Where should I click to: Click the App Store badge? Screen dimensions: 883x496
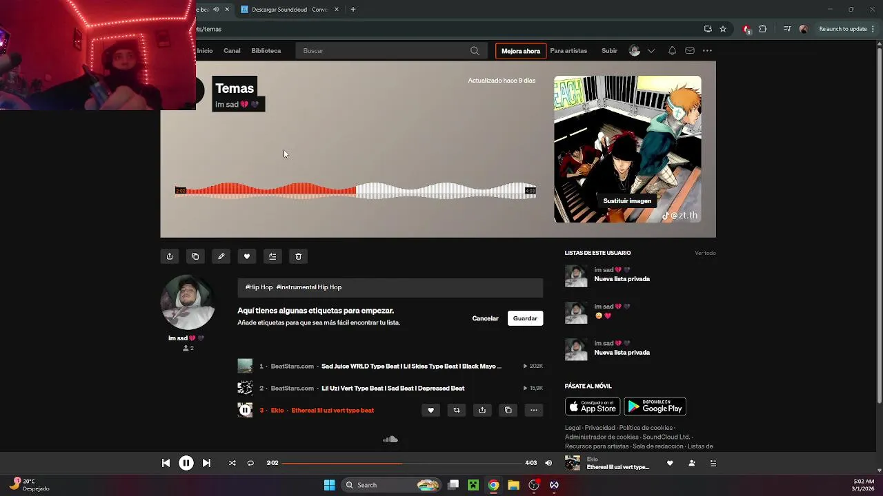593,406
